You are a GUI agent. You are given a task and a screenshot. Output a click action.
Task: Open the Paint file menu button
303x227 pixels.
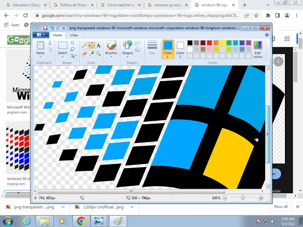41,35
